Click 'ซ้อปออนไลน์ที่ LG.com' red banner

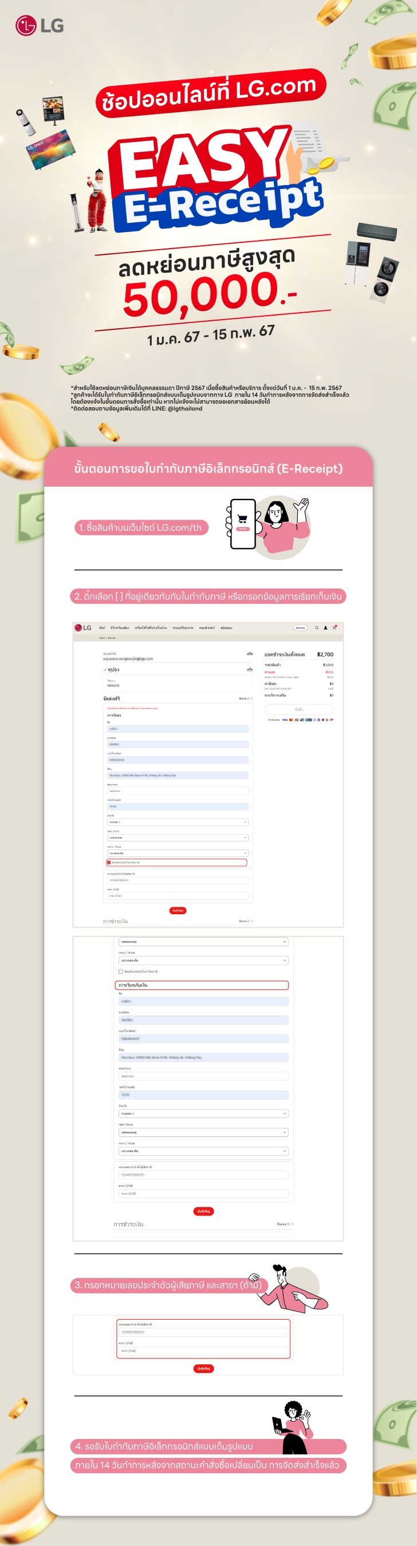click(211, 93)
